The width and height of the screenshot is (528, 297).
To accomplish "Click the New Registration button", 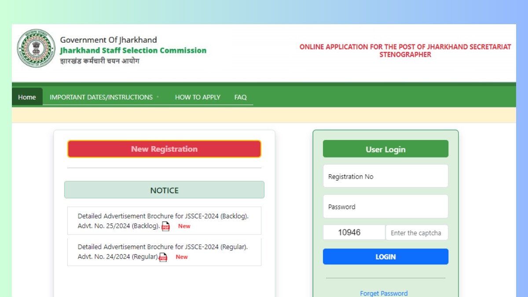I will (x=164, y=149).
